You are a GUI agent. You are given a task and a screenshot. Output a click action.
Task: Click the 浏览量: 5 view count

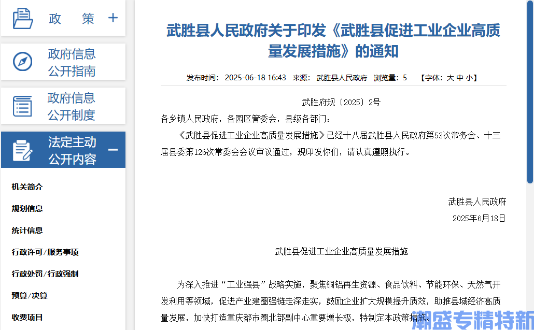tap(390, 78)
